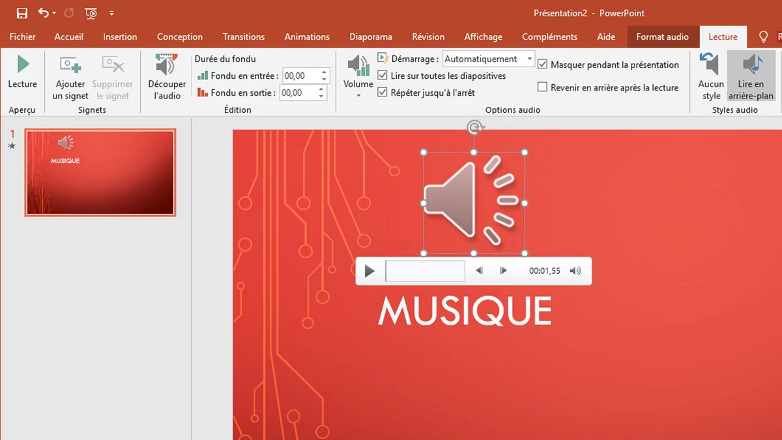Image resolution: width=782 pixels, height=440 pixels.
Task: Select the speaker audio icon on slide
Action: [x=474, y=203]
